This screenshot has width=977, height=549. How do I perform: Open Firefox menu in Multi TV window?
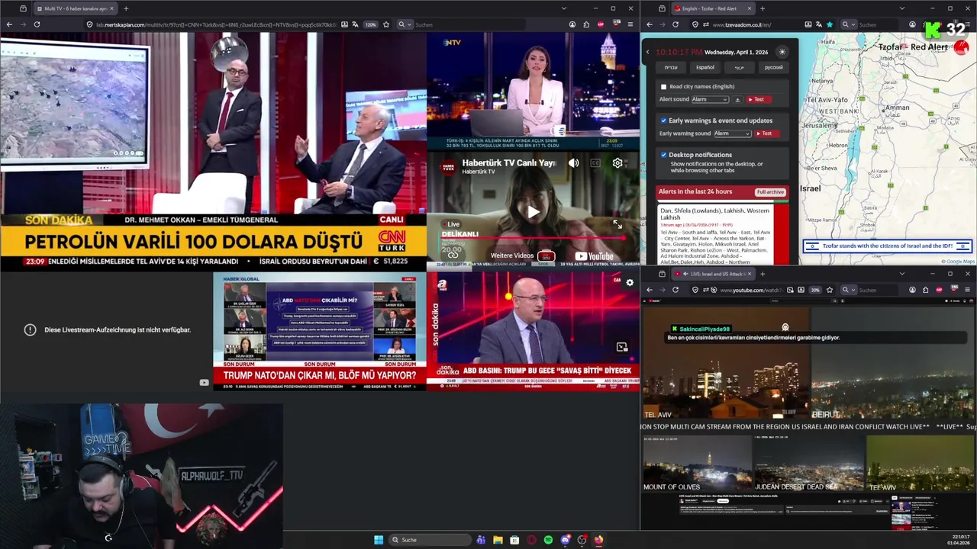(x=630, y=24)
